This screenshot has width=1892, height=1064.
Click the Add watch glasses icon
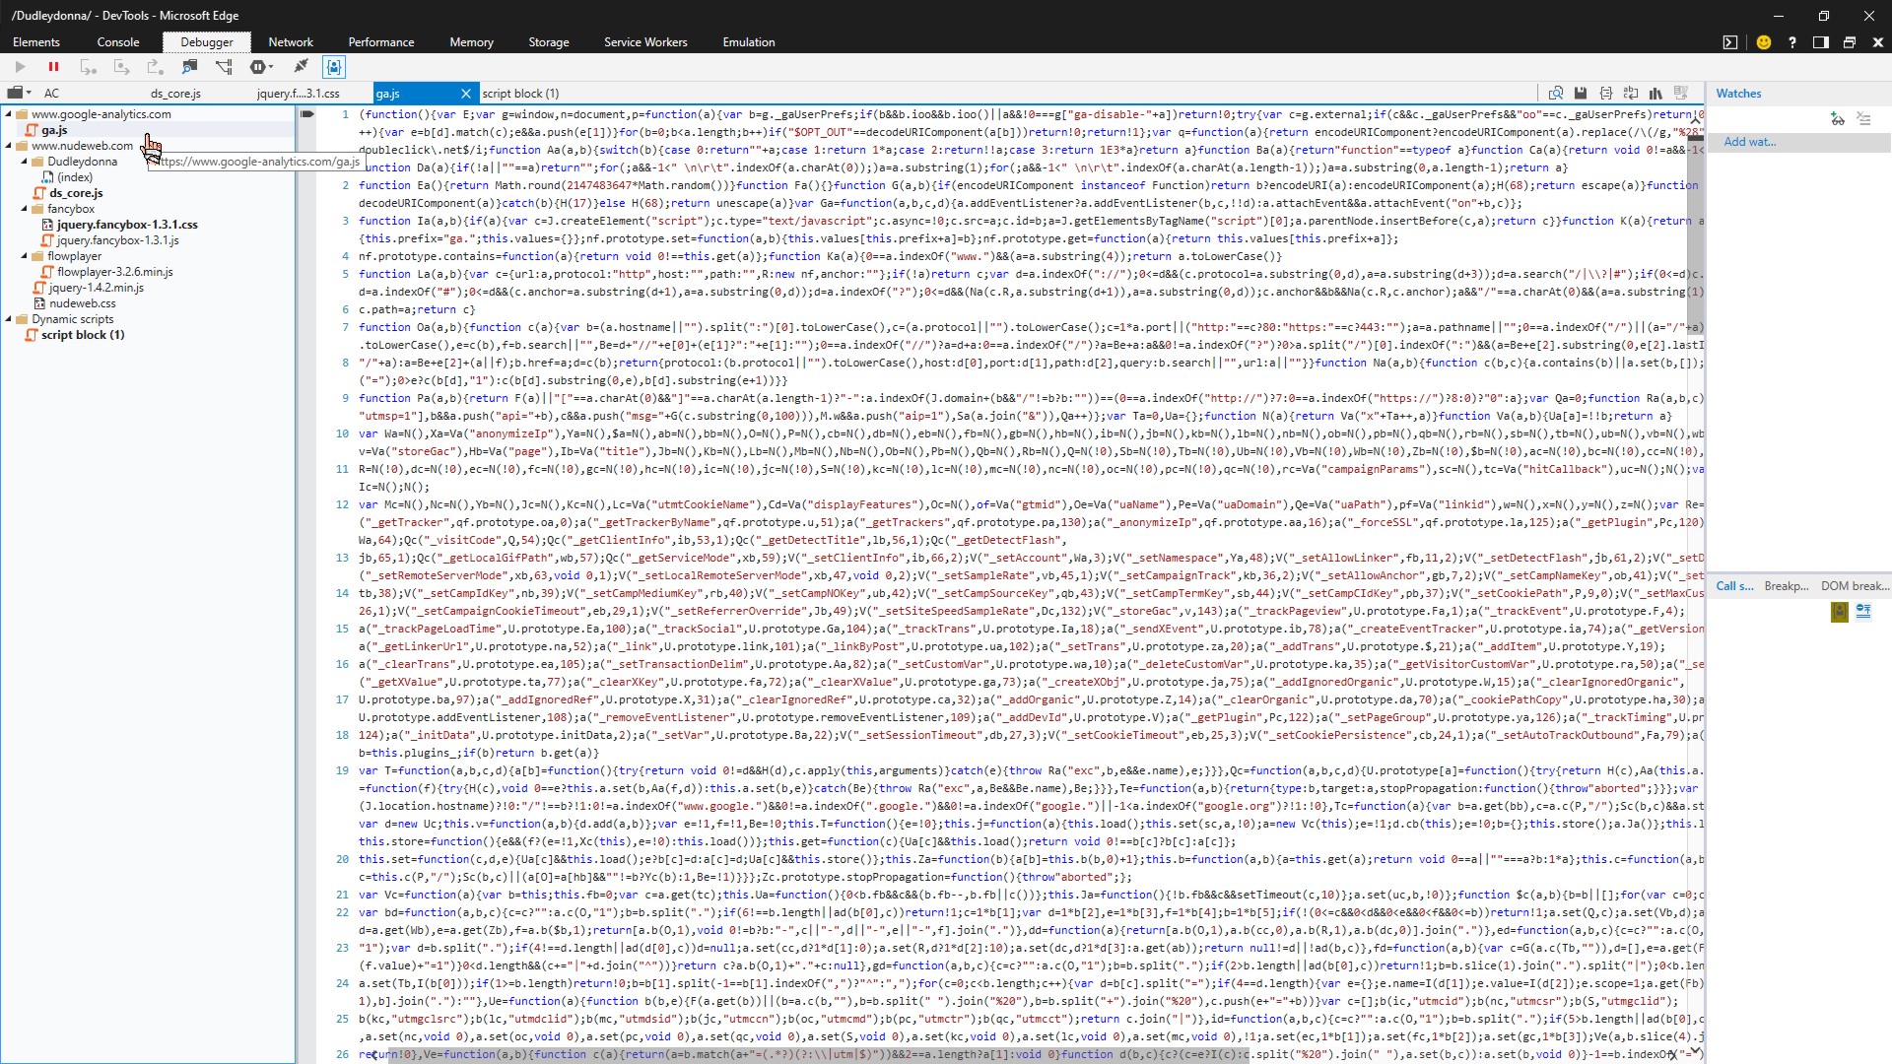[1837, 118]
